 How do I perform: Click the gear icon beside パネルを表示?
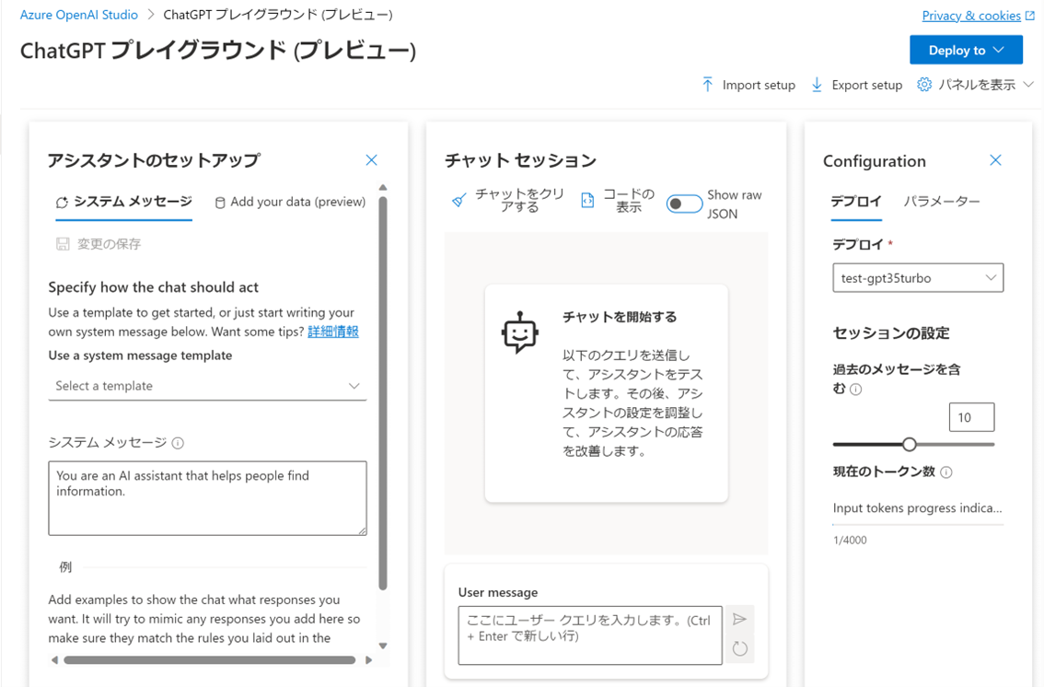924,85
